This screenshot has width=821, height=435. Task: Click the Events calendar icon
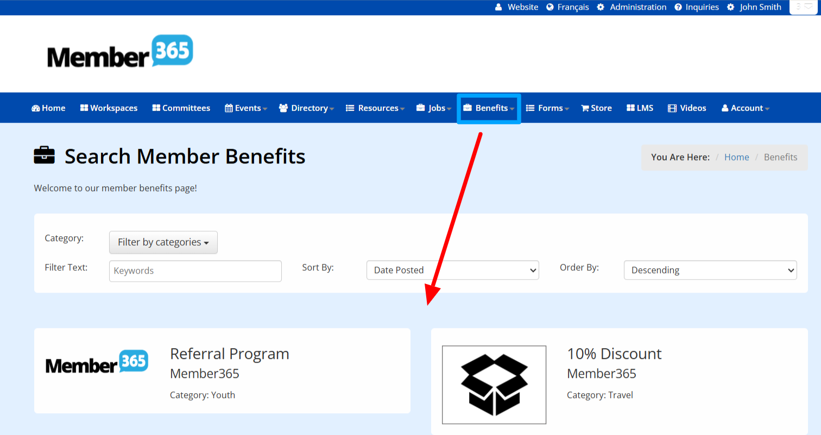coord(229,108)
